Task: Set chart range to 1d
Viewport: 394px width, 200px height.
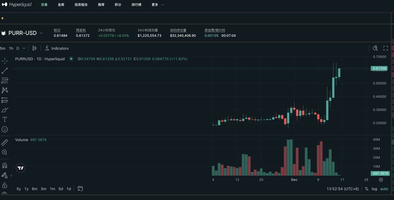Action: pyautogui.click(x=69, y=189)
